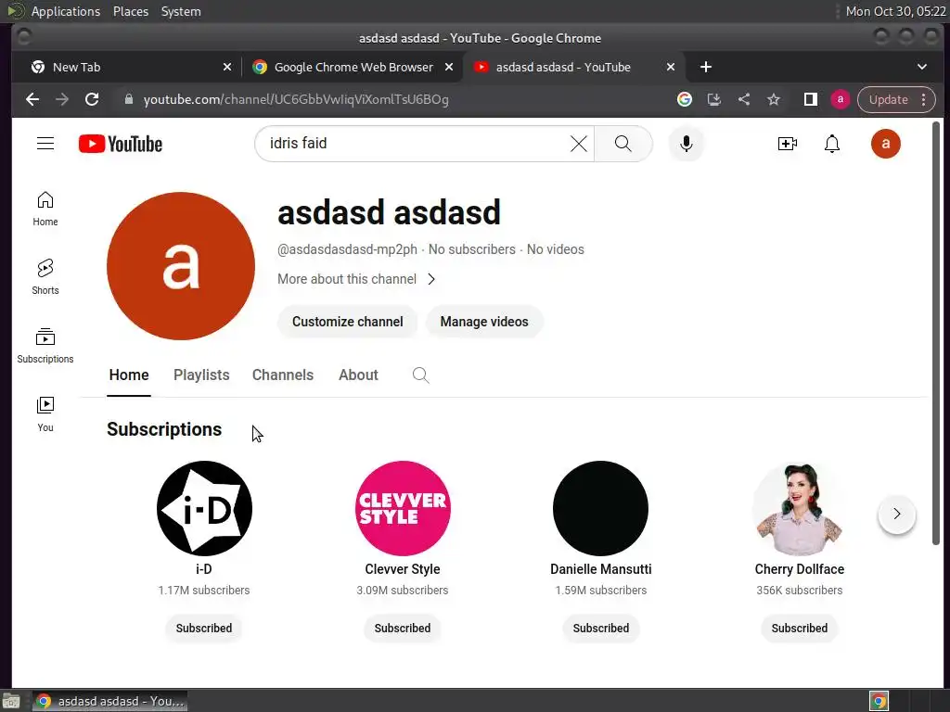950x712 pixels.
Task: Click the Danielle Mansutti channel name
Action: coord(601,570)
